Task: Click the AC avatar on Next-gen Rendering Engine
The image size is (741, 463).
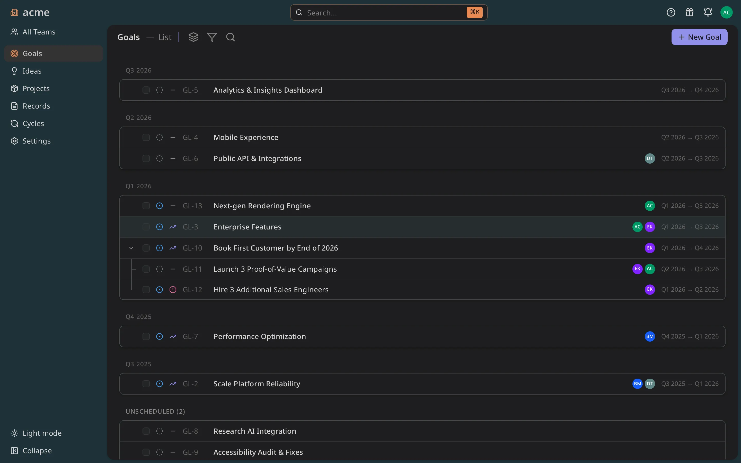Action: click(x=650, y=206)
